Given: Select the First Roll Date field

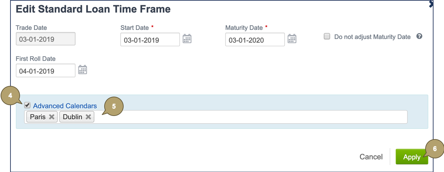Looking at the screenshot, I should (x=45, y=71).
